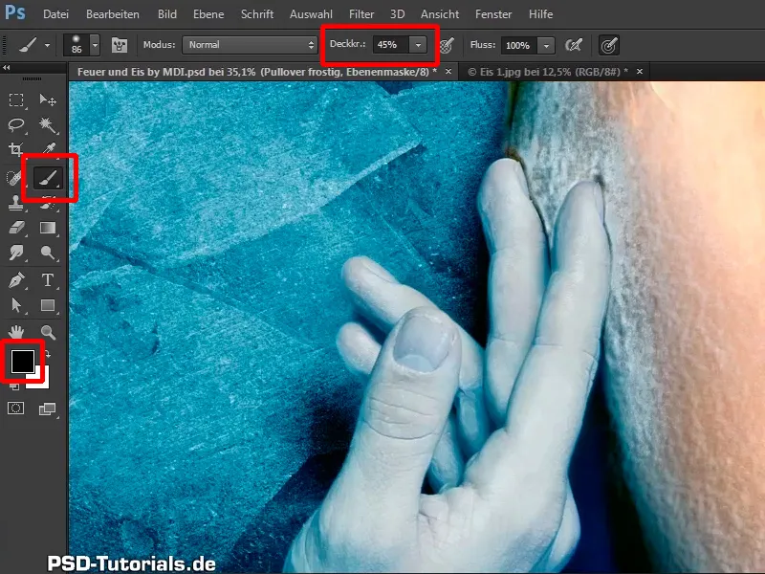This screenshot has height=574, width=765.
Task: Toggle pressure for opacity button
Action: (x=447, y=45)
